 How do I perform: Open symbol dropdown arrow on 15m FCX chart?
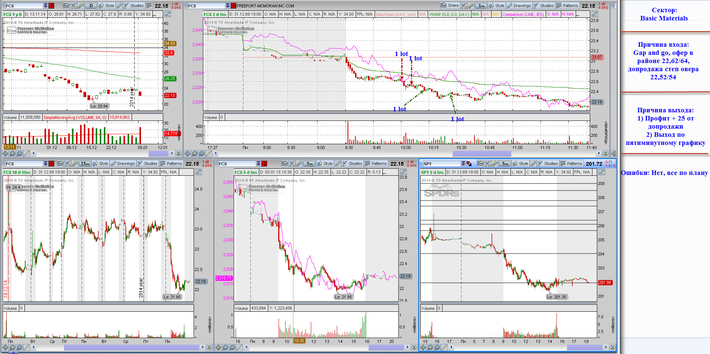click(45, 163)
